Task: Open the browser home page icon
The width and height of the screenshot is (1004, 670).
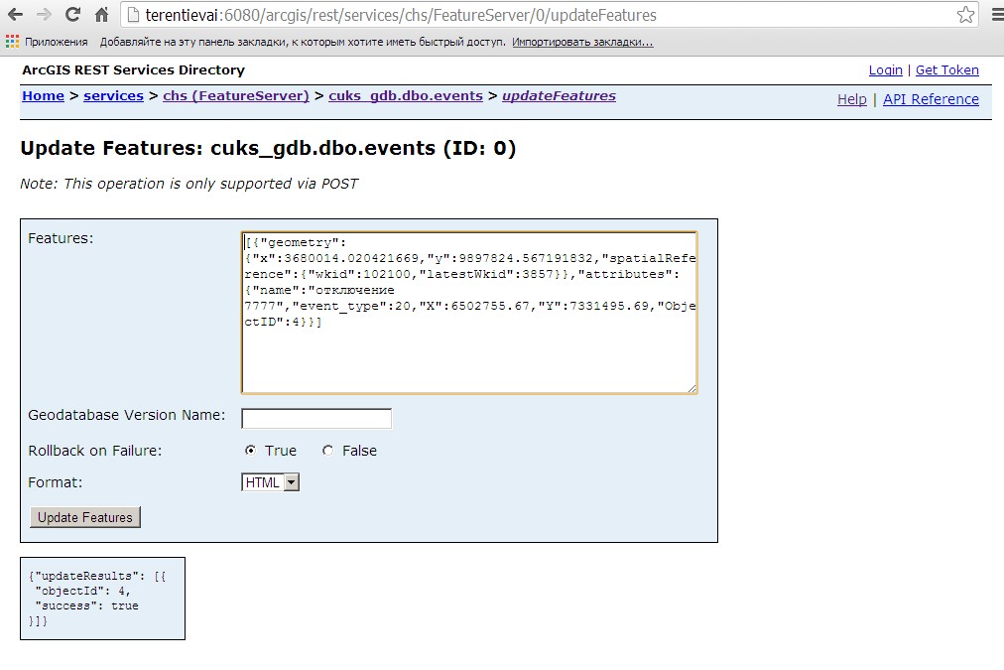Action: tap(102, 15)
